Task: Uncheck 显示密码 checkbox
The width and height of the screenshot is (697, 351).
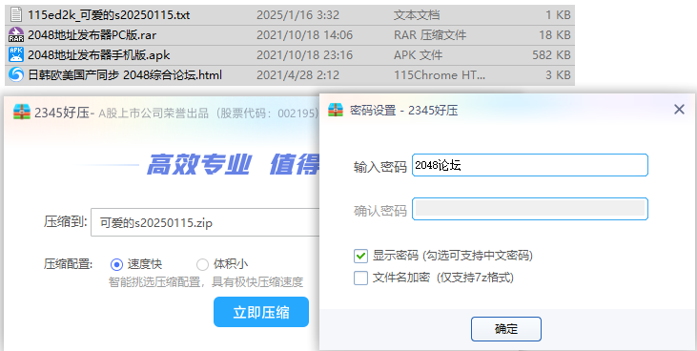Action: pos(360,256)
